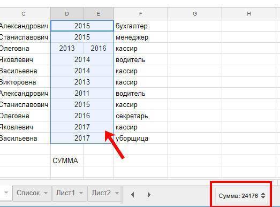The height and width of the screenshot is (207, 280).
Task: Click the Викторовна cell
Action: point(25,82)
